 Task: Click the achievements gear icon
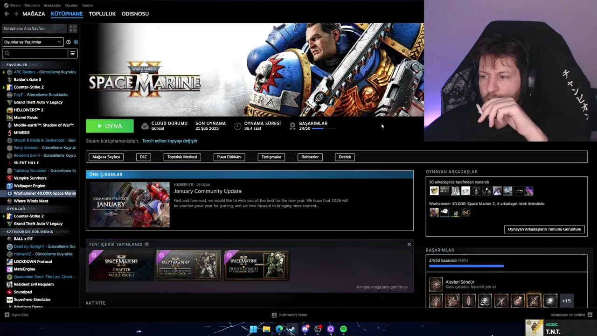(x=292, y=126)
